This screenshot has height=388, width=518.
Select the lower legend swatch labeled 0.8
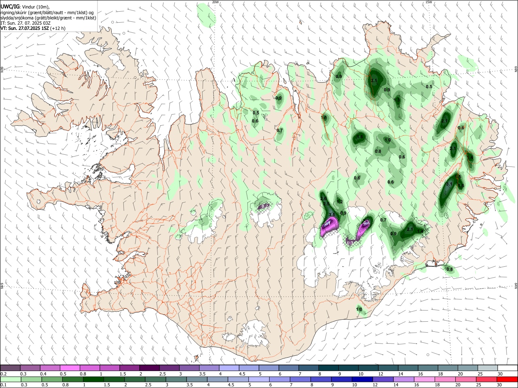coord(72,379)
